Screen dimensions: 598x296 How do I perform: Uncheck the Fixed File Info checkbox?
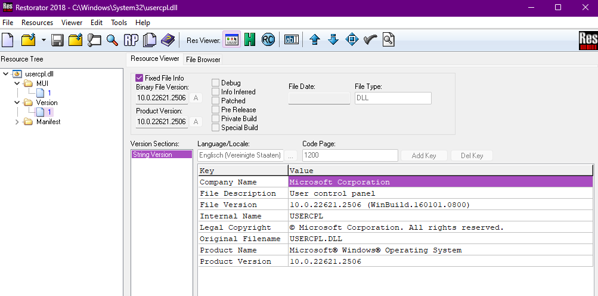[139, 78]
